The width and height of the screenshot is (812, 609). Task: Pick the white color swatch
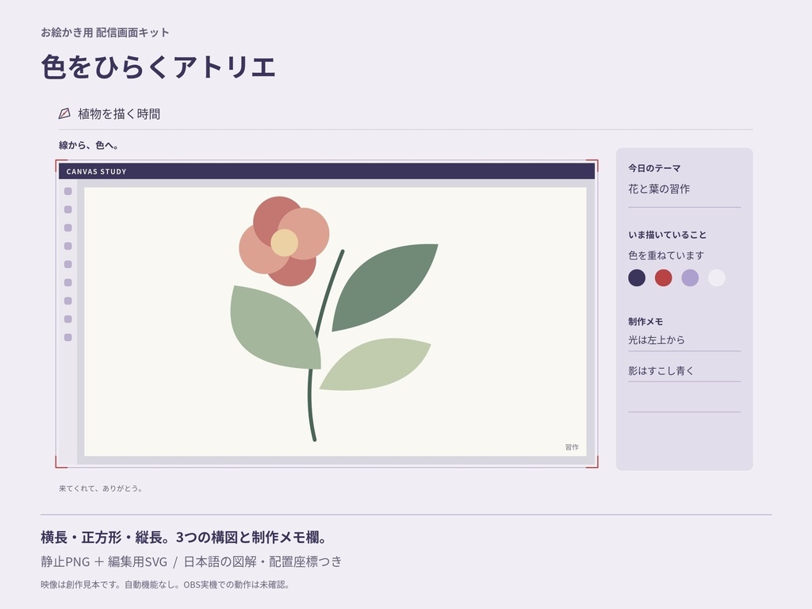point(717,278)
